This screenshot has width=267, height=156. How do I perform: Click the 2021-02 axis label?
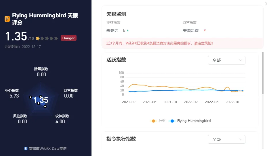tap(129, 102)
